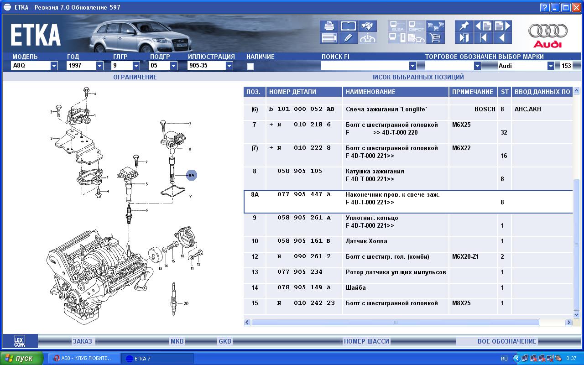Click the single shopping cart icon
584x365 pixels.
tap(436, 38)
